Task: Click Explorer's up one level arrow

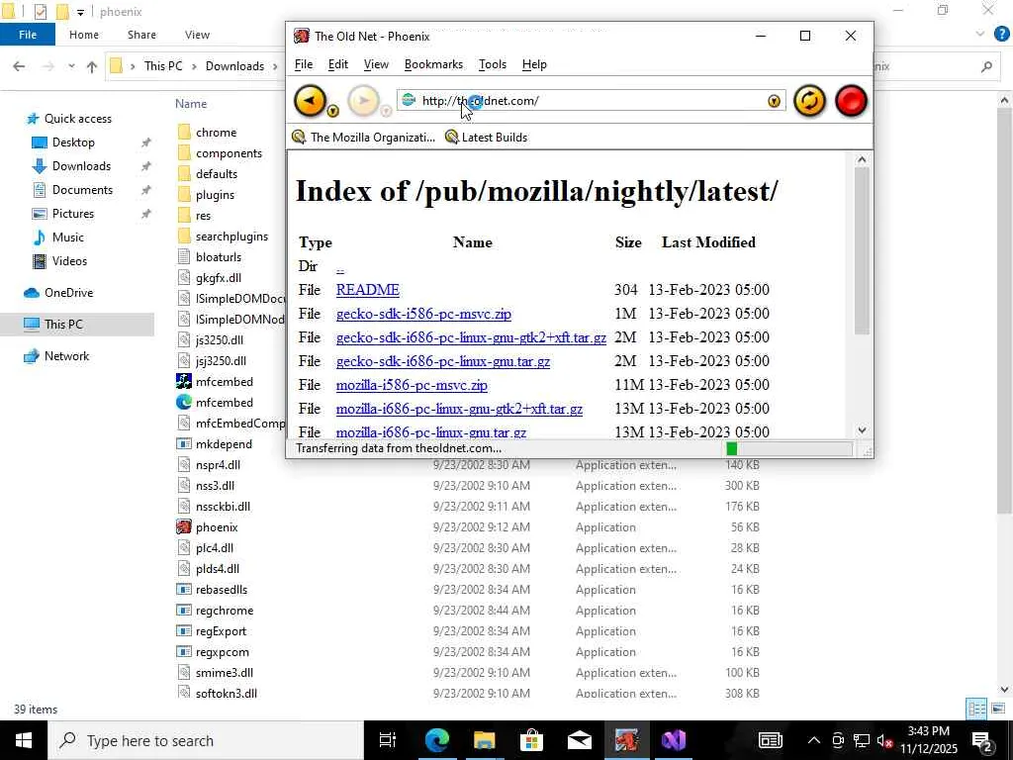Action: 92,66
